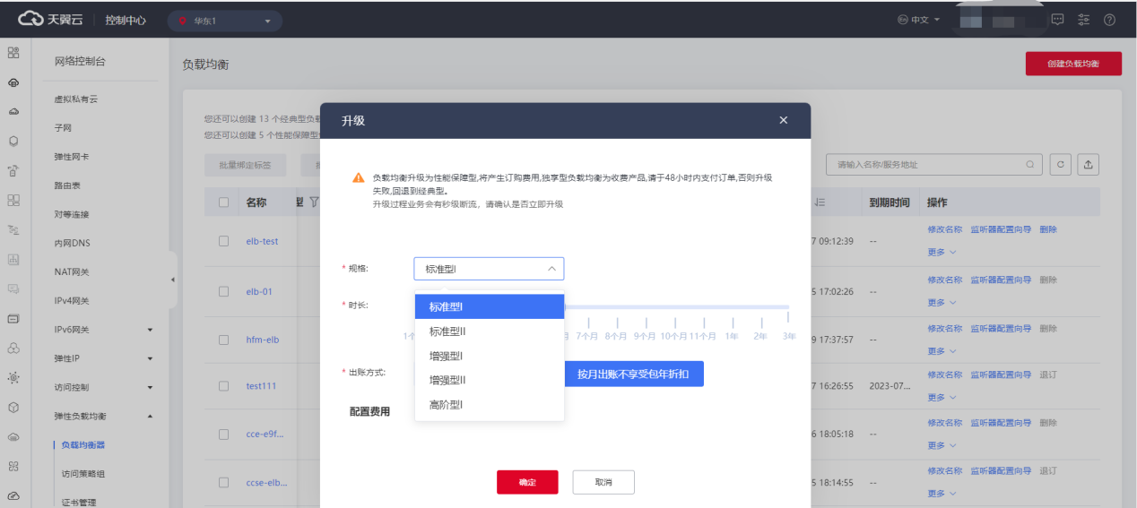Screen dimensions: 1137x508
Task: Close the 升级 dialog with X icon
Action: [783, 120]
